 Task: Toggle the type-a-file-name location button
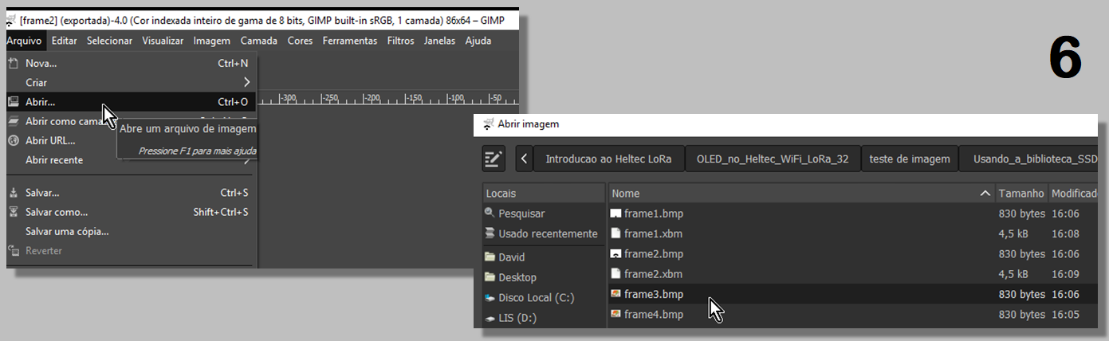[494, 159]
